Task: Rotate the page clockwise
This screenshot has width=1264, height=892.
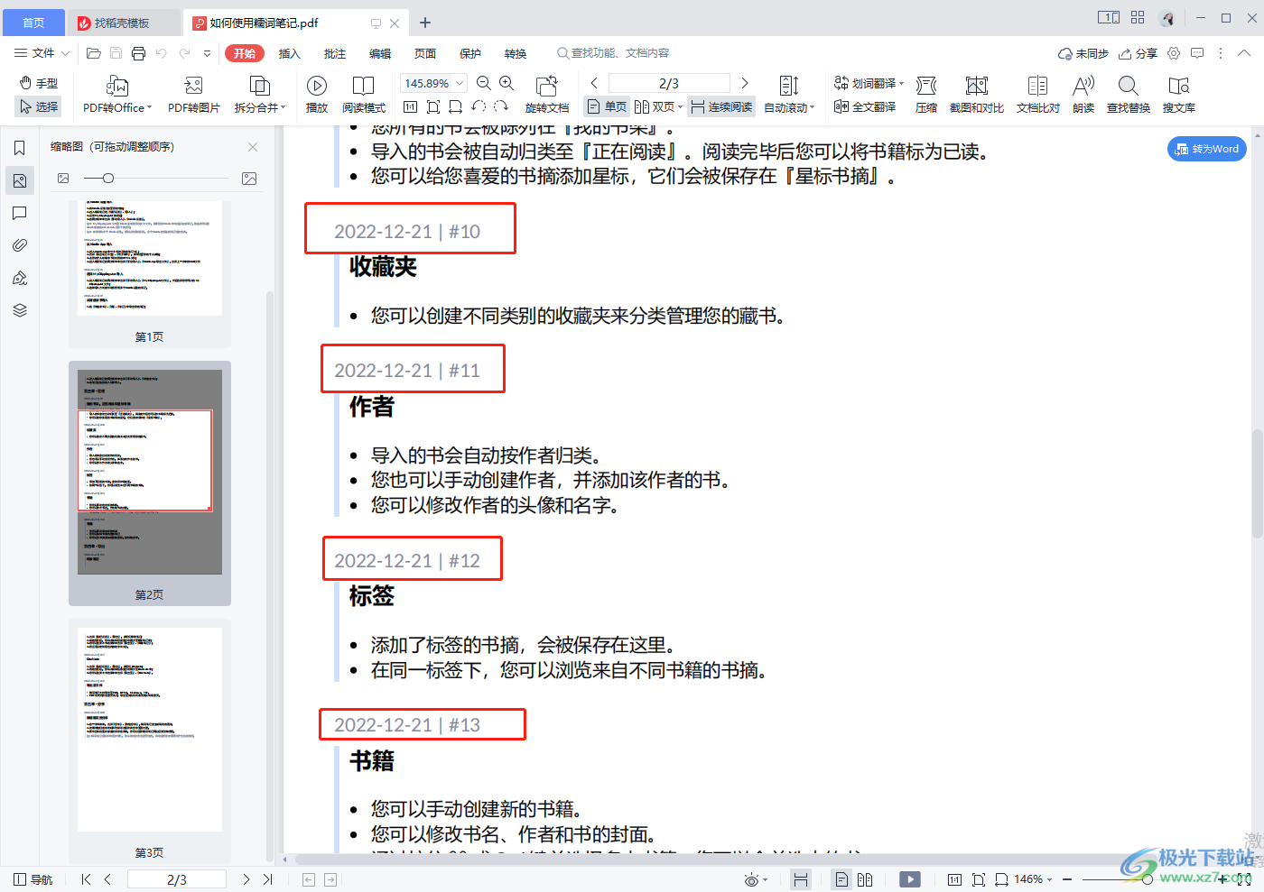Action: pos(501,106)
